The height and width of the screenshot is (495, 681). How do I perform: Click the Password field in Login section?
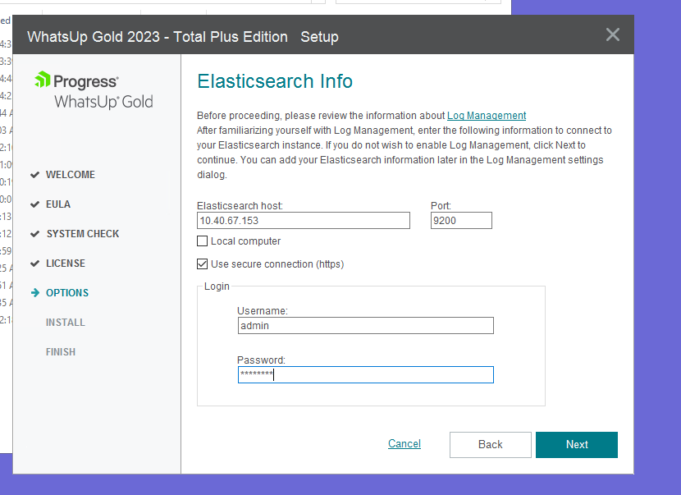pyautogui.click(x=364, y=374)
